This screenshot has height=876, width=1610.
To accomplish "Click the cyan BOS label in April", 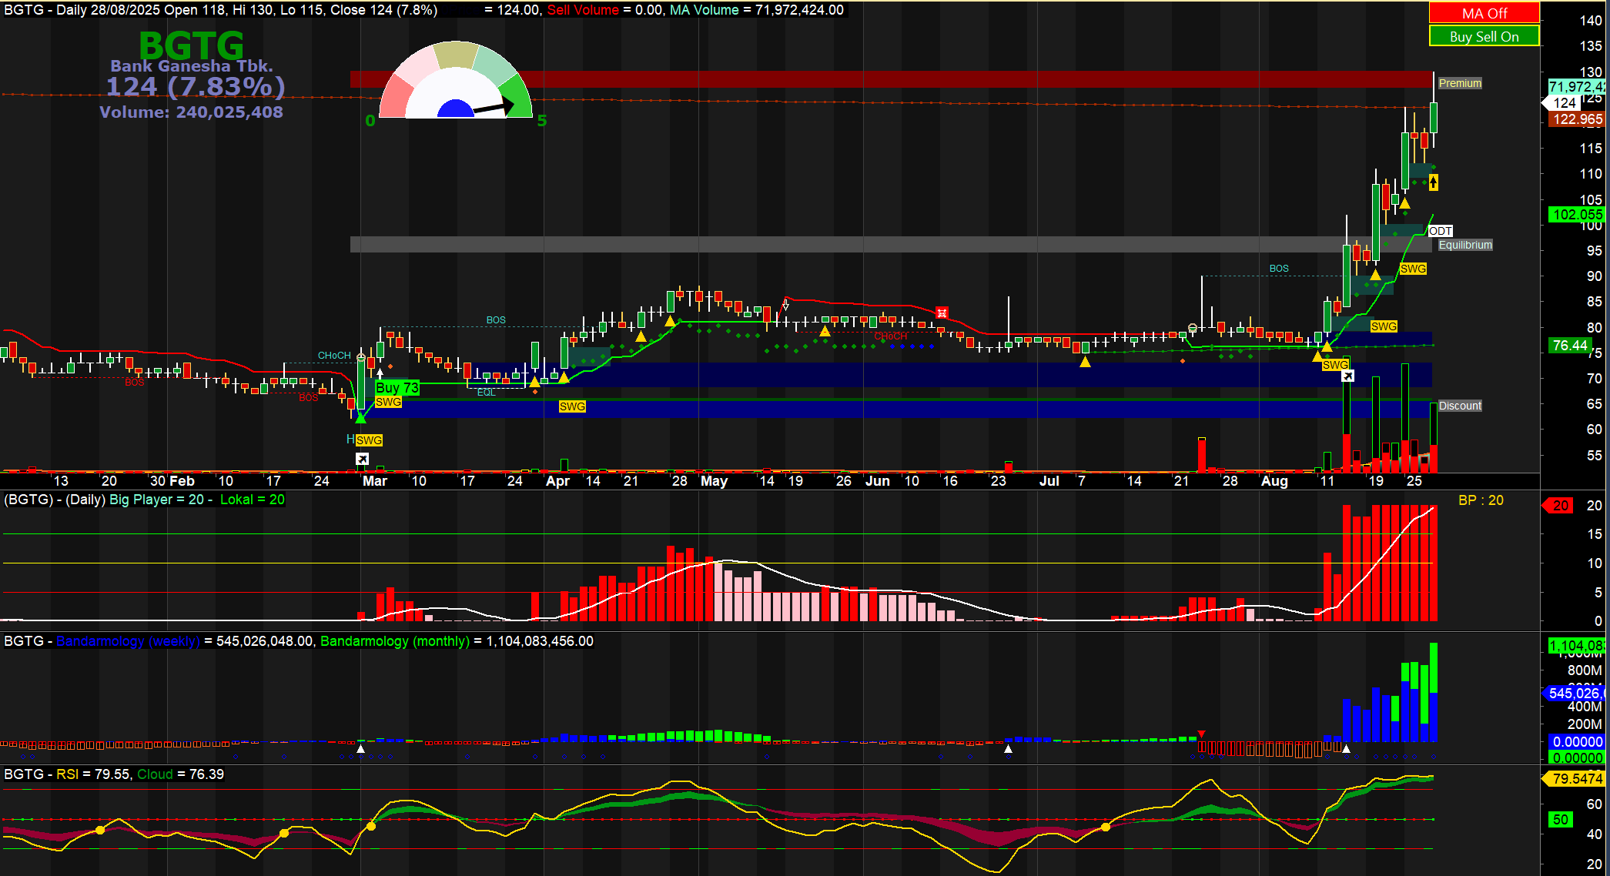I will tap(496, 320).
